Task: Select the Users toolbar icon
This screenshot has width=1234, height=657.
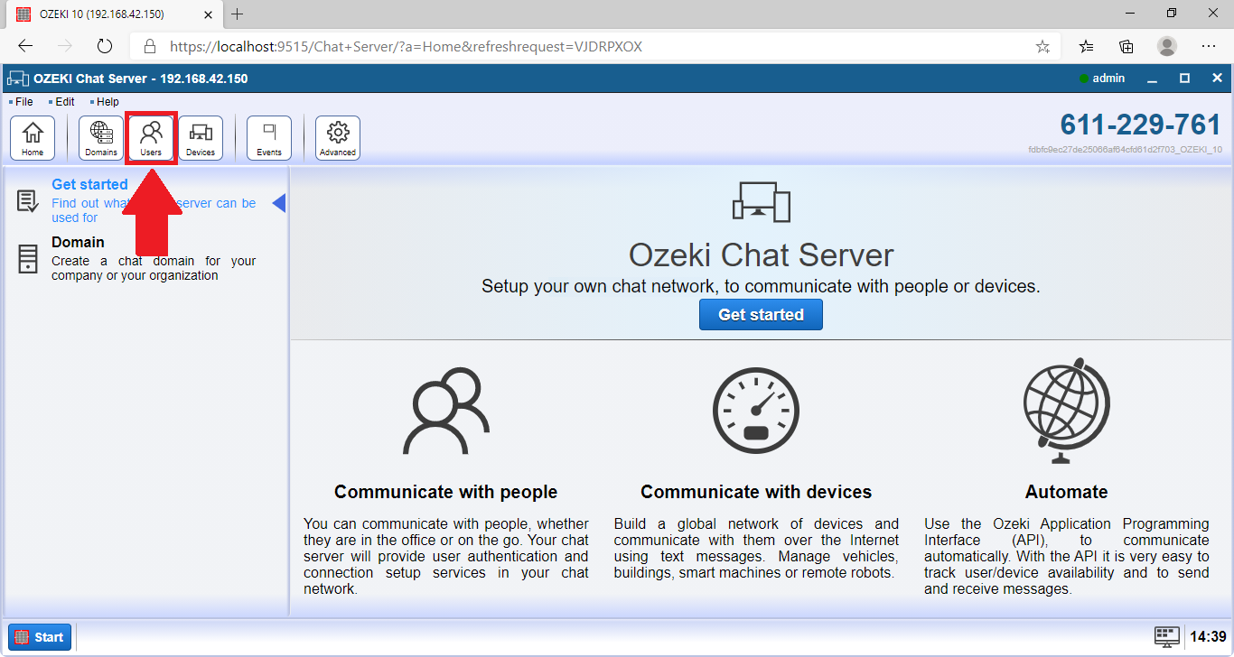Action: 151,138
